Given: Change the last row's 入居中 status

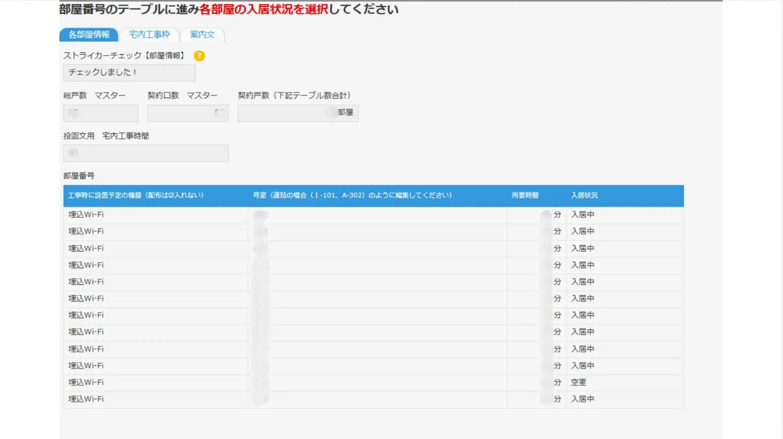Looking at the screenshot, I should pyautogui.click(x=583, y=399).
